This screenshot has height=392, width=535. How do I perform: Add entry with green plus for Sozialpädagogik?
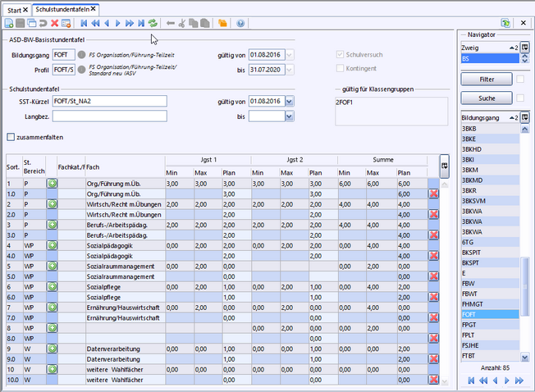click(51, 245)
